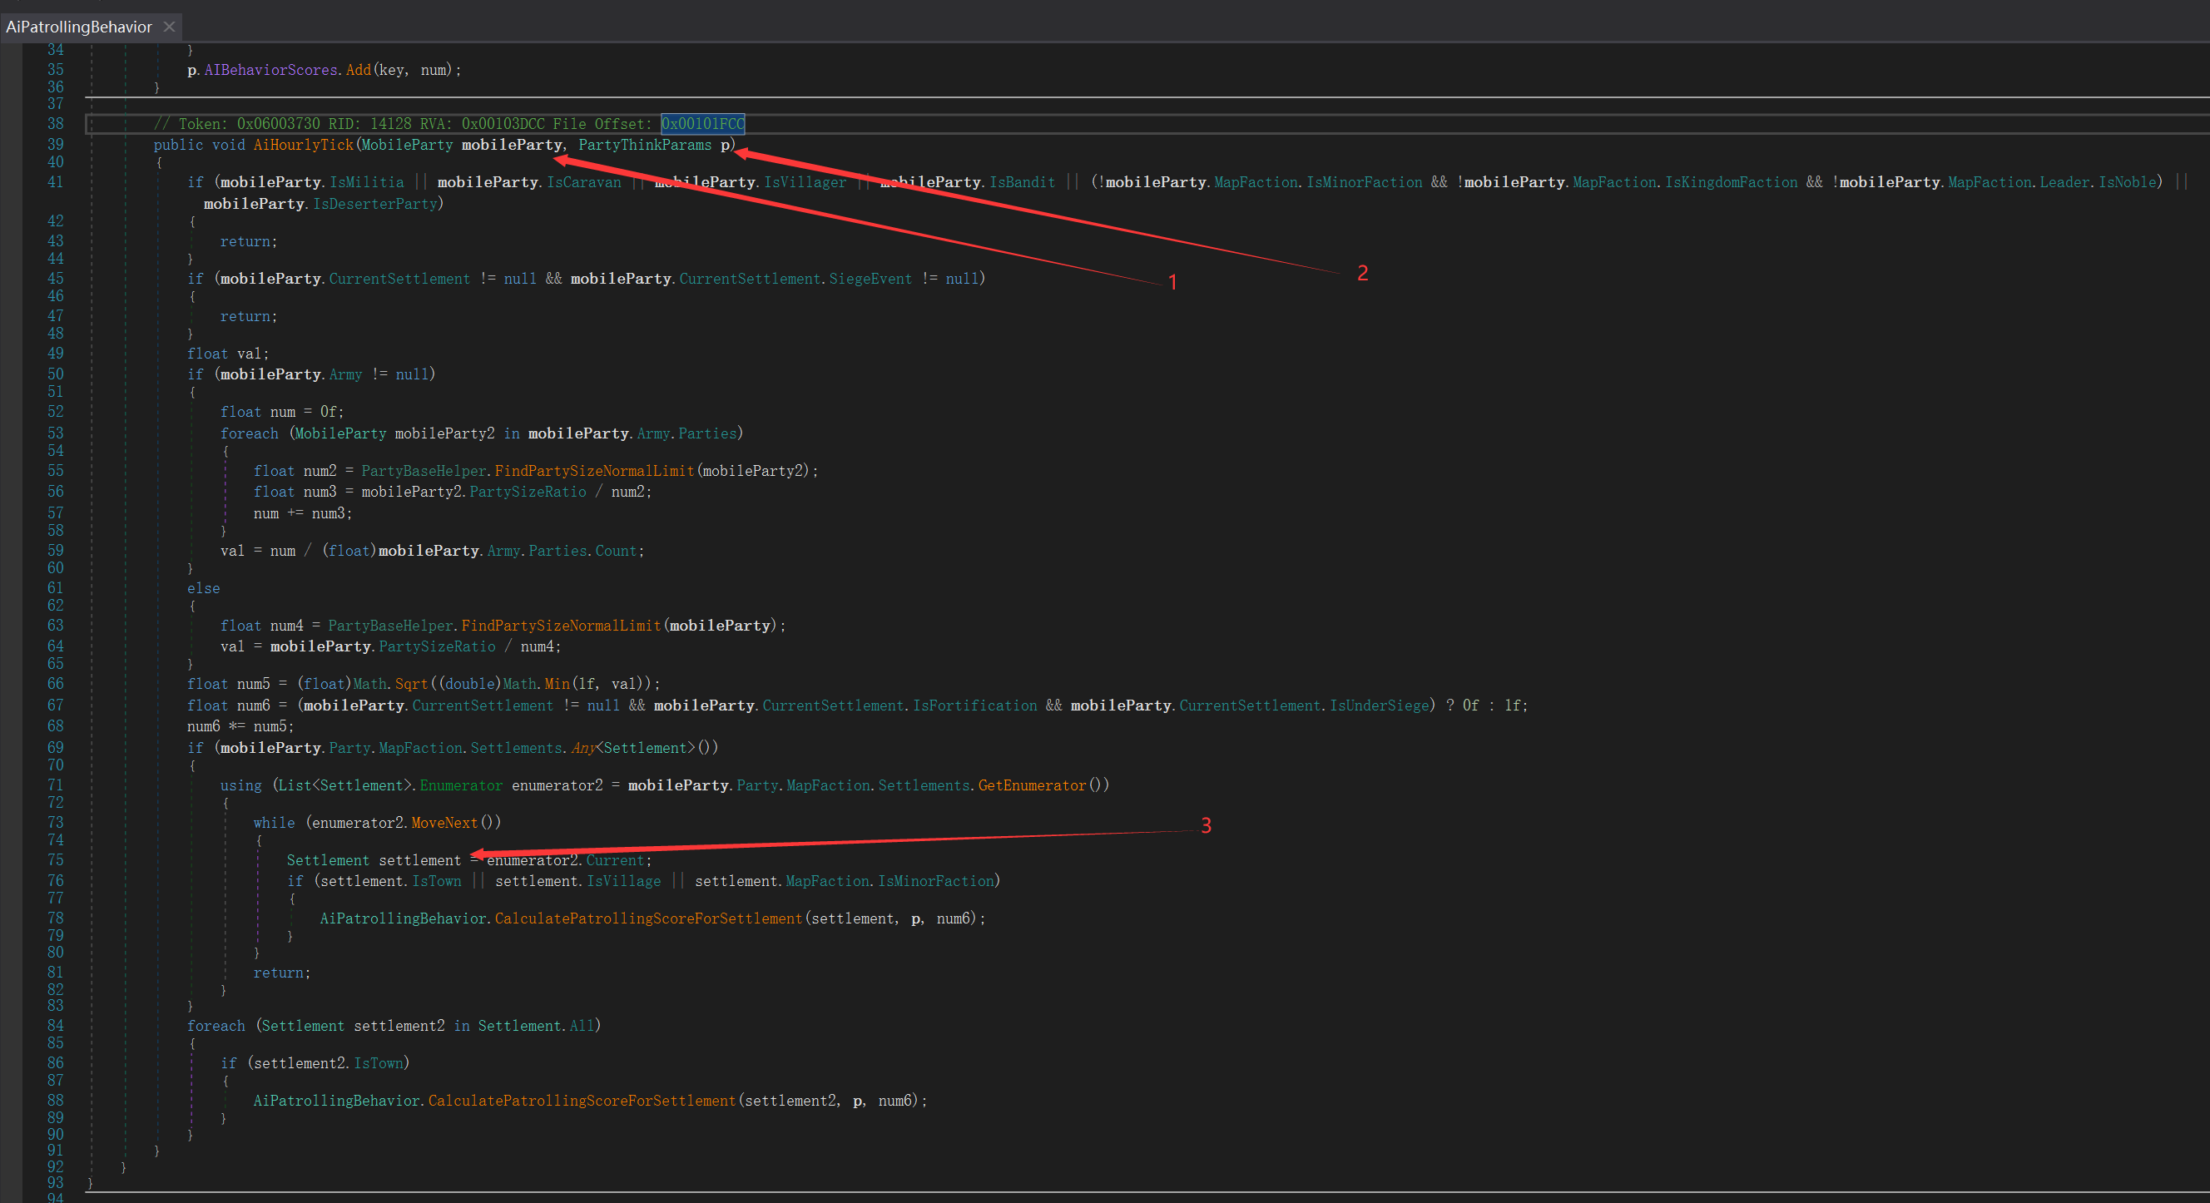Click PartySizeRatio on line 64

[437, 646]
